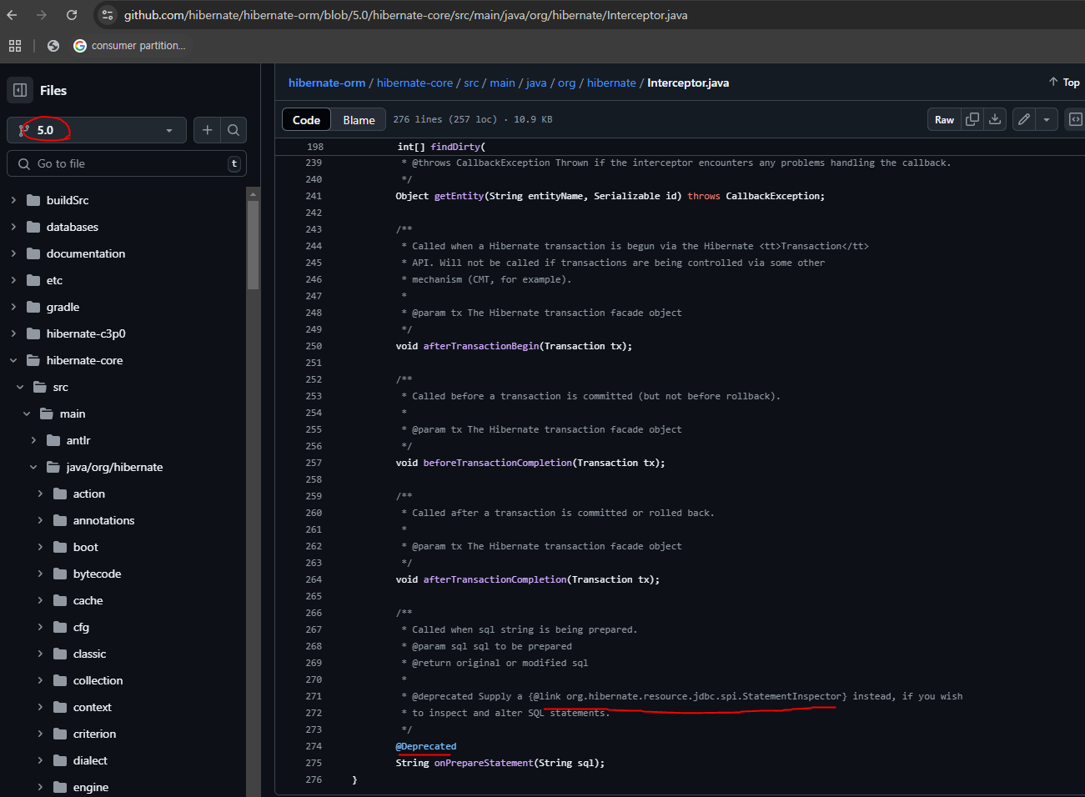Download the raw file
This screenshot has width=1085, height=797.
(x=995, y=119)
